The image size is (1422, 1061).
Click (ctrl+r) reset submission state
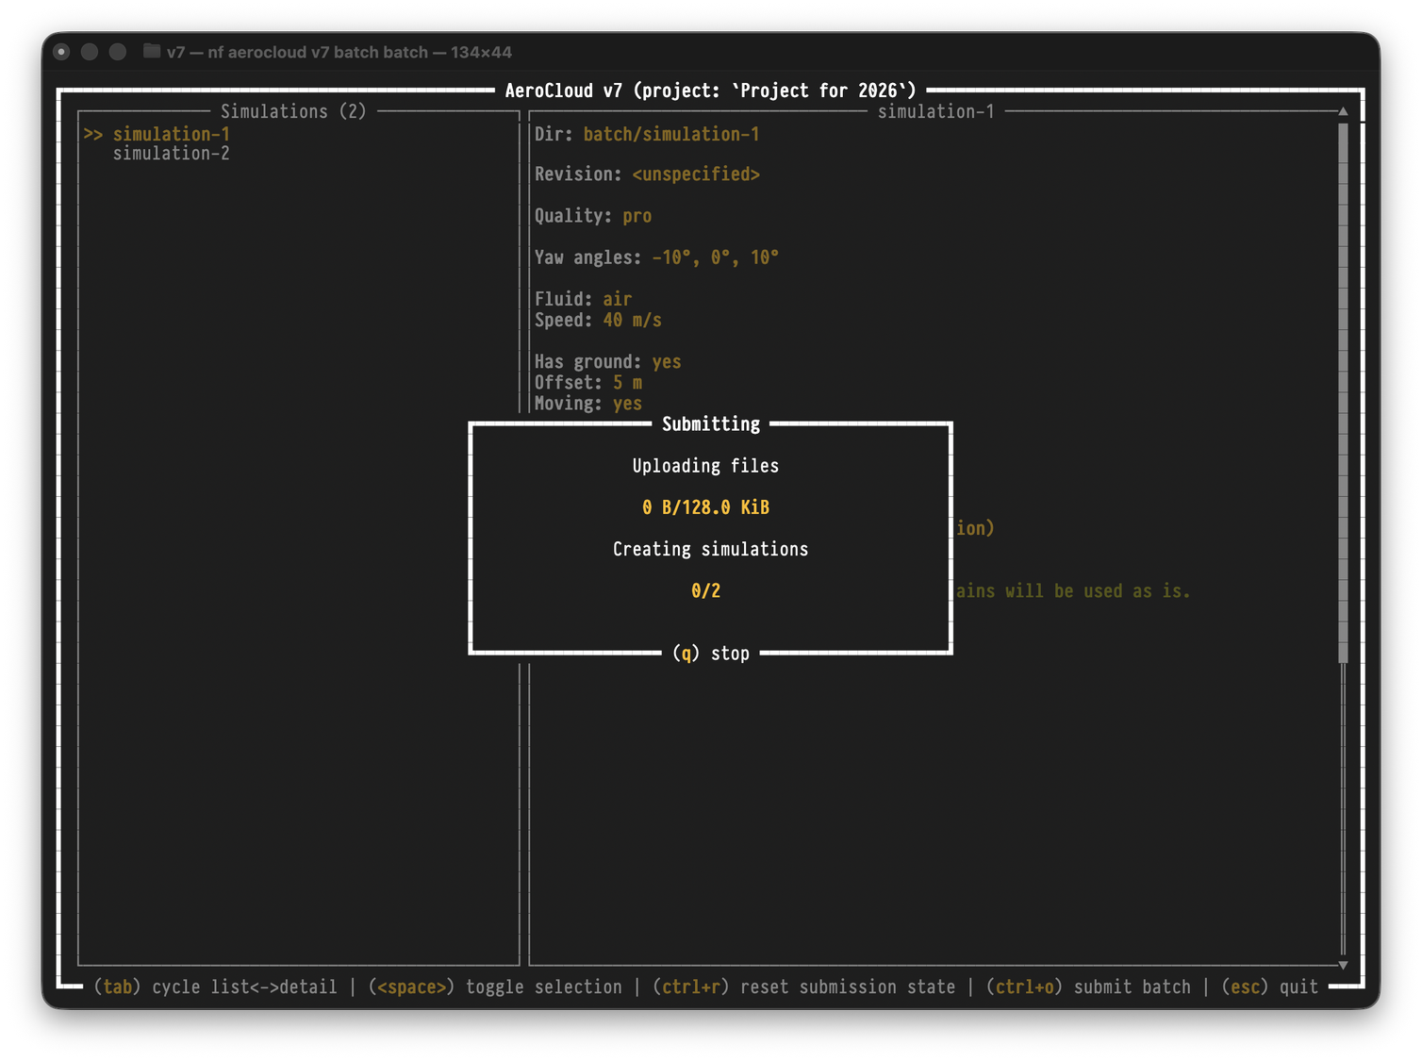coord(803,986)
